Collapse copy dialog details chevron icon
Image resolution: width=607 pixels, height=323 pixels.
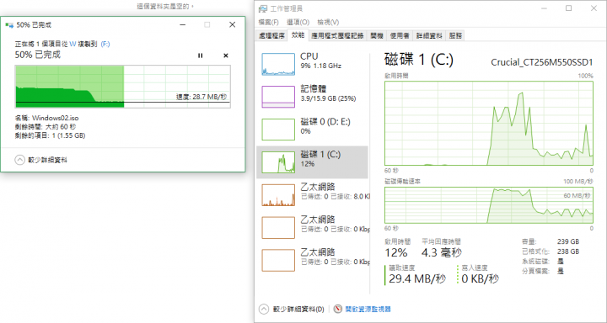point(19,160)
